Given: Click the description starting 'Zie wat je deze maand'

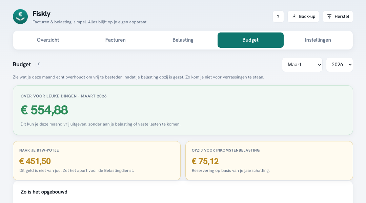Looking at the screenshot, I should [x=138, y=77].
